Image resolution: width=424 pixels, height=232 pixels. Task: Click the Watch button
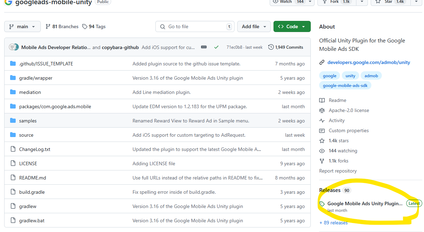point(288,2)
